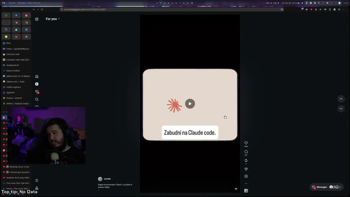Share the reel via send icon
Screen dimensions: 350x197
[x=246, y=169]
